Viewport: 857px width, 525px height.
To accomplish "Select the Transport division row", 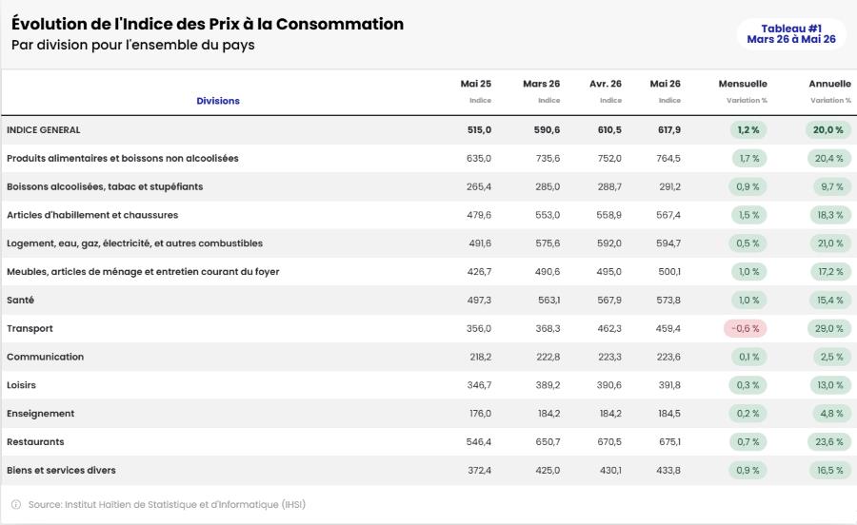I will point(428,328).
